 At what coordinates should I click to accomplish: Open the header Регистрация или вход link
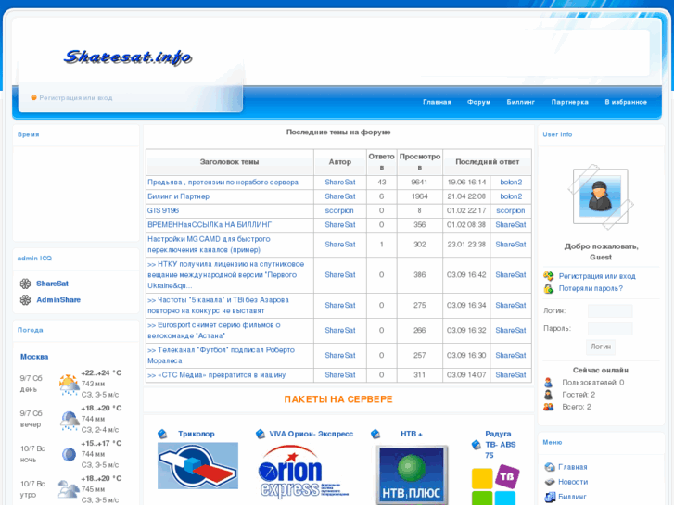tap(76, 98)
